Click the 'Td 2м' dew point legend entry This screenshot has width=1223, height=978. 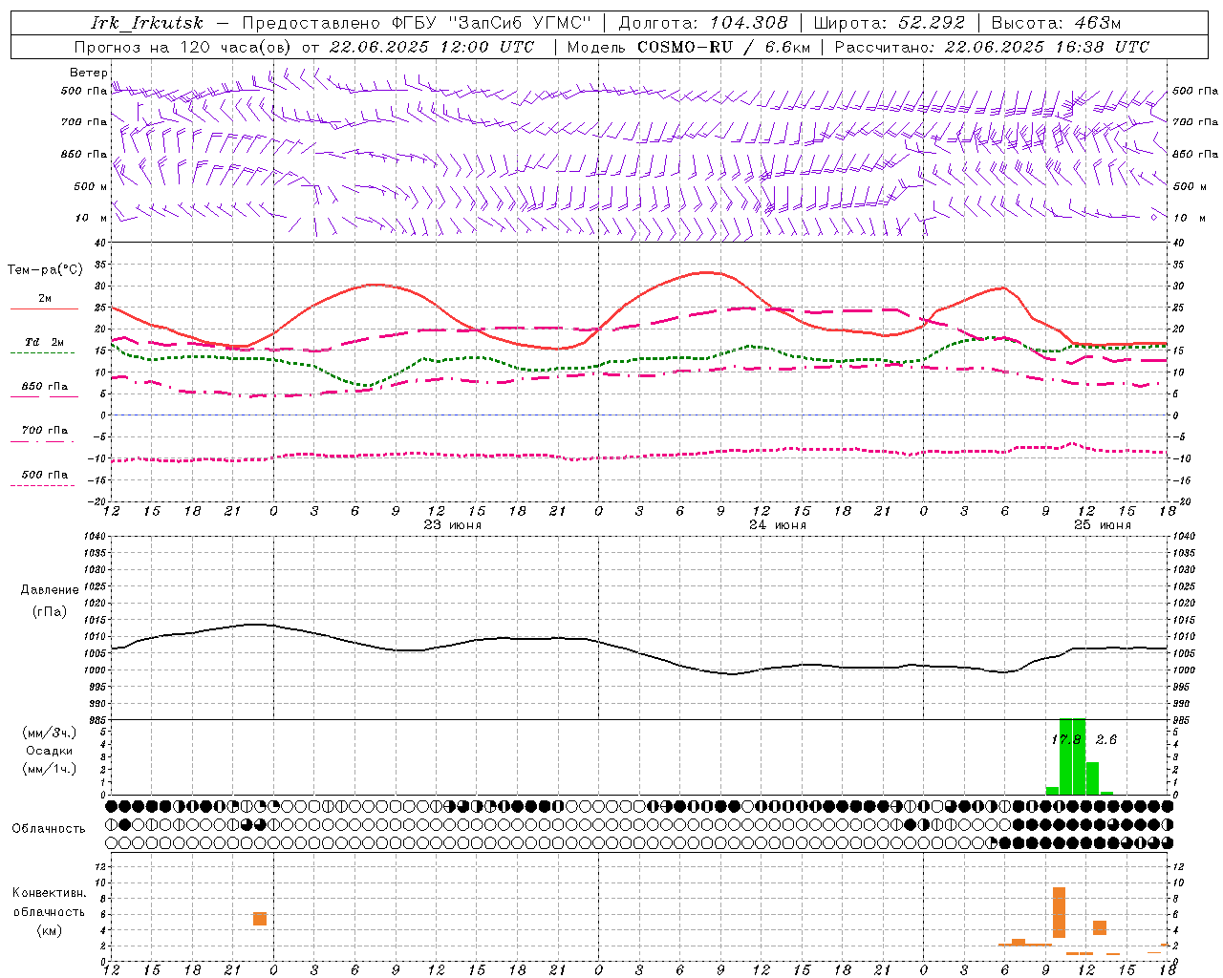(x=45, y=342)
